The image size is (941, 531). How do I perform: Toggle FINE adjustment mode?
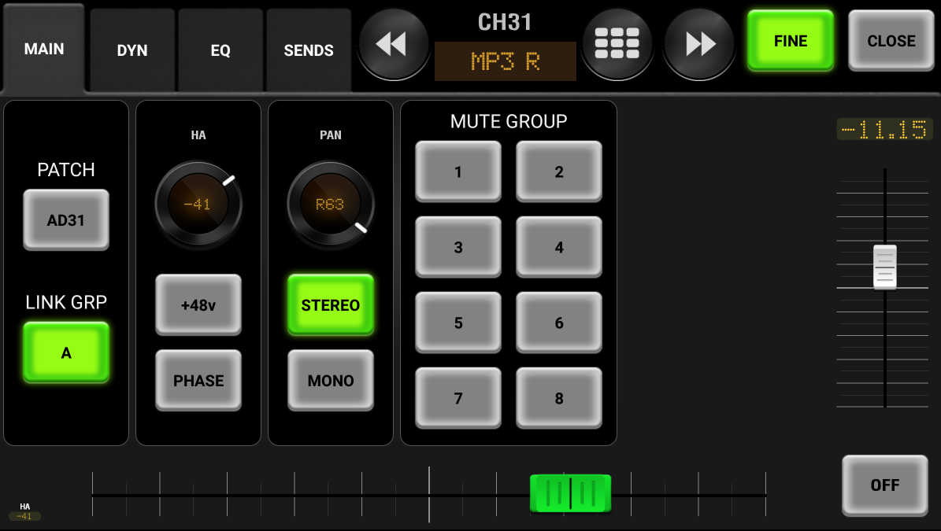pyautogui.click(x=791, y=41)
